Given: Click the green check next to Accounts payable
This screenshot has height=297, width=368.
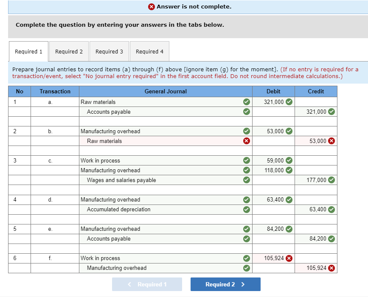Looking at the screenshot, I should click(246, 112).
